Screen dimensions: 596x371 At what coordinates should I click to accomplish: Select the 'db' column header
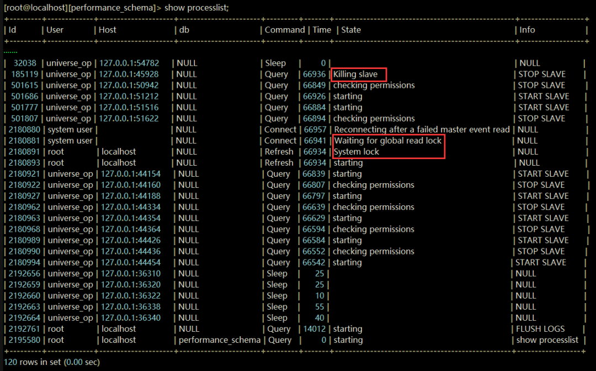[184, 30]
